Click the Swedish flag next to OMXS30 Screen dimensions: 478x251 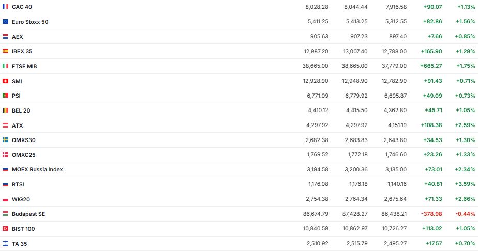tap(6, 140)
